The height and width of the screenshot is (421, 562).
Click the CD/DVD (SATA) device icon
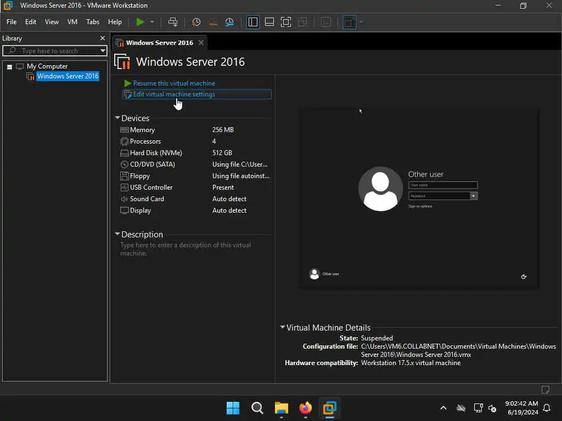tap(125, 164)
